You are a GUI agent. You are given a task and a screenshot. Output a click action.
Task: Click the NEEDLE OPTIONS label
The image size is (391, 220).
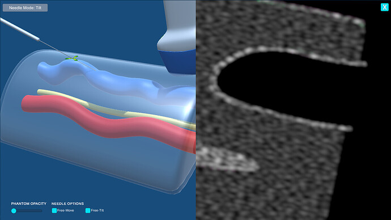click(67, 204)
